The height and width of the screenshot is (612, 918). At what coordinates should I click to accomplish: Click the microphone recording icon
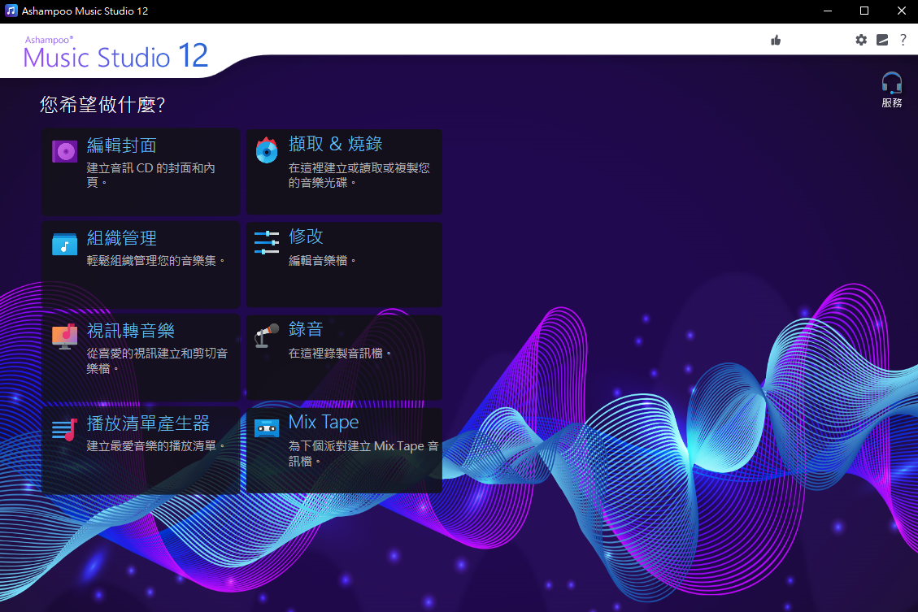[x=267, y=335]
